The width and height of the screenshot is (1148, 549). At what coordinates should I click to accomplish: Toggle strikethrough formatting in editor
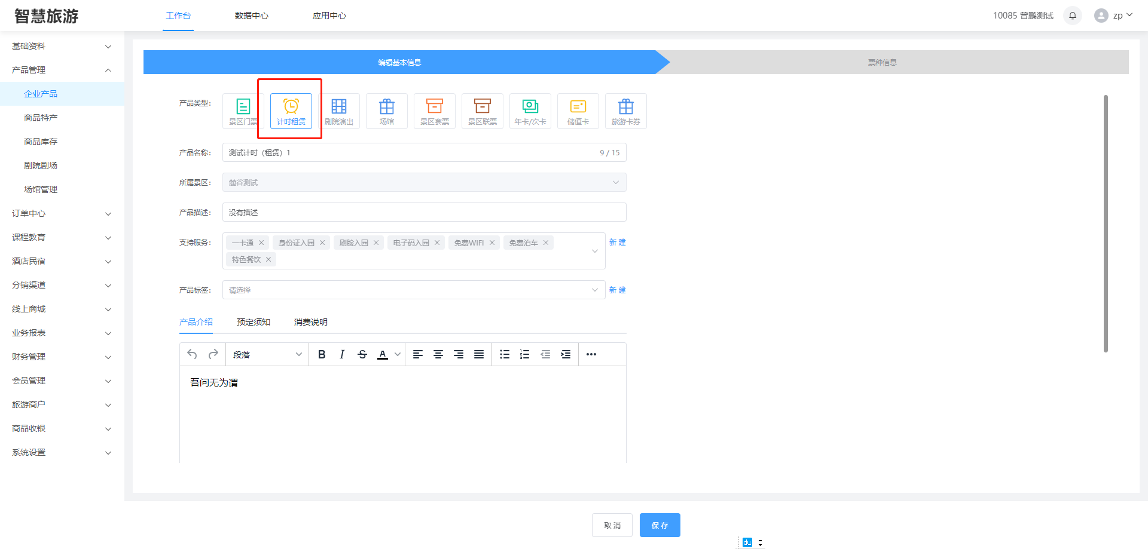tap(362, 354)
